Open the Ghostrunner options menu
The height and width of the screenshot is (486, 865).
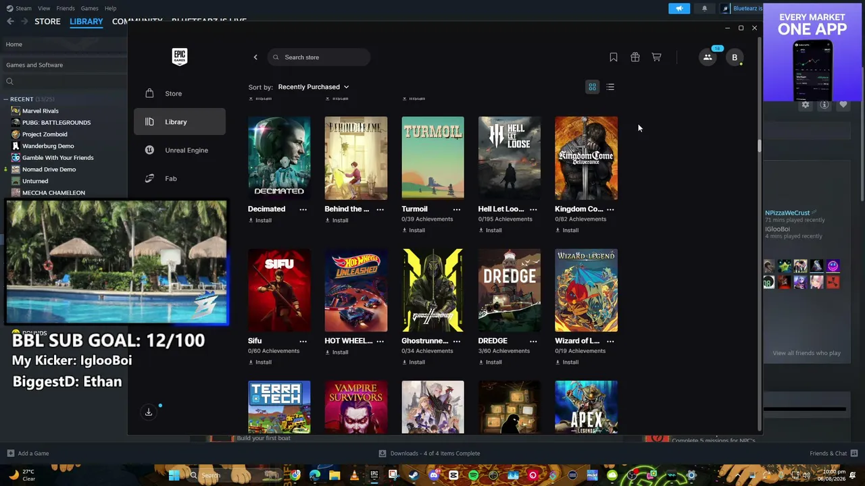tap(457, 341)
